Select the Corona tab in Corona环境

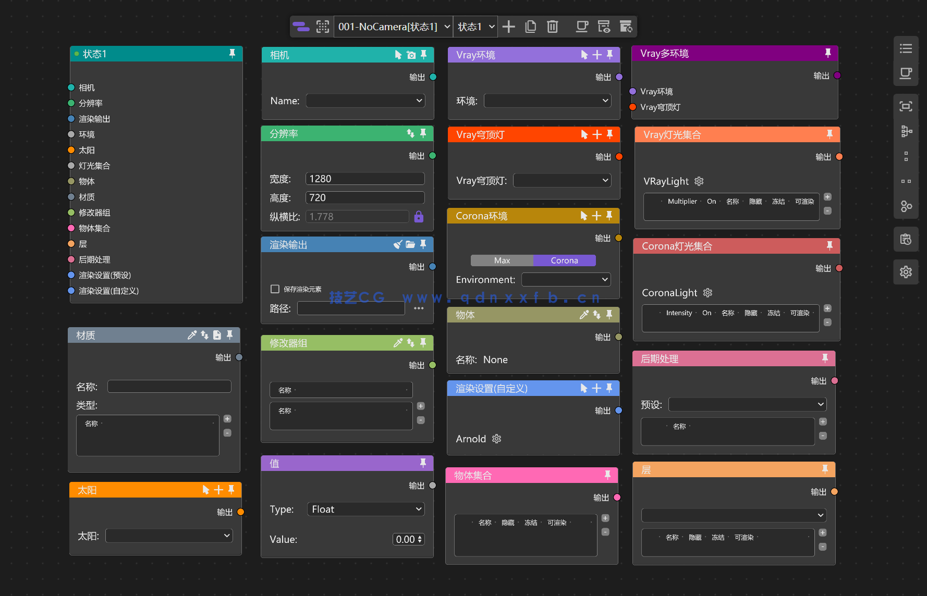pyautogui.click(x=564, y=260)
